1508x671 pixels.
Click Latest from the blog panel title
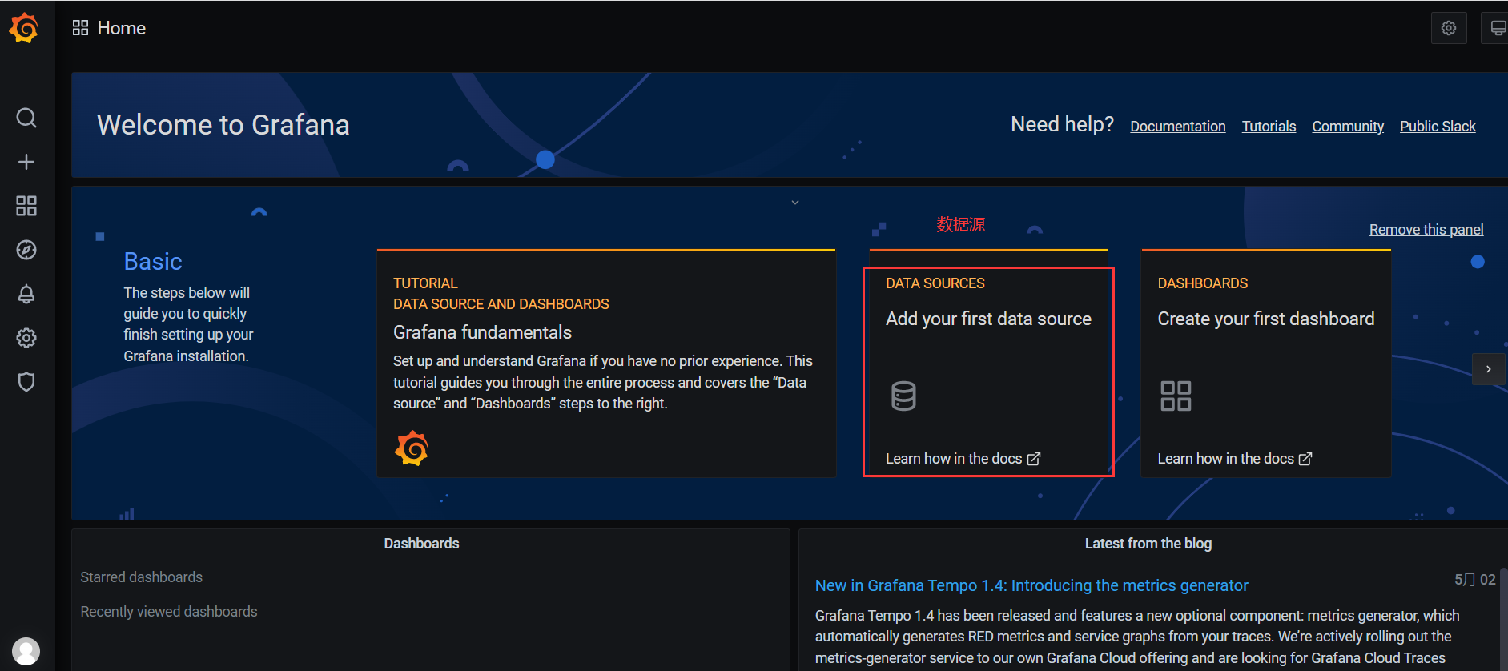coord(1148,544)
